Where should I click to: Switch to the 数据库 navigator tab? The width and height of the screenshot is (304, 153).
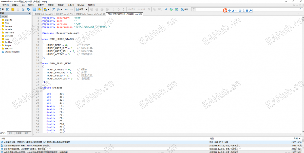(x=18, y=133)
